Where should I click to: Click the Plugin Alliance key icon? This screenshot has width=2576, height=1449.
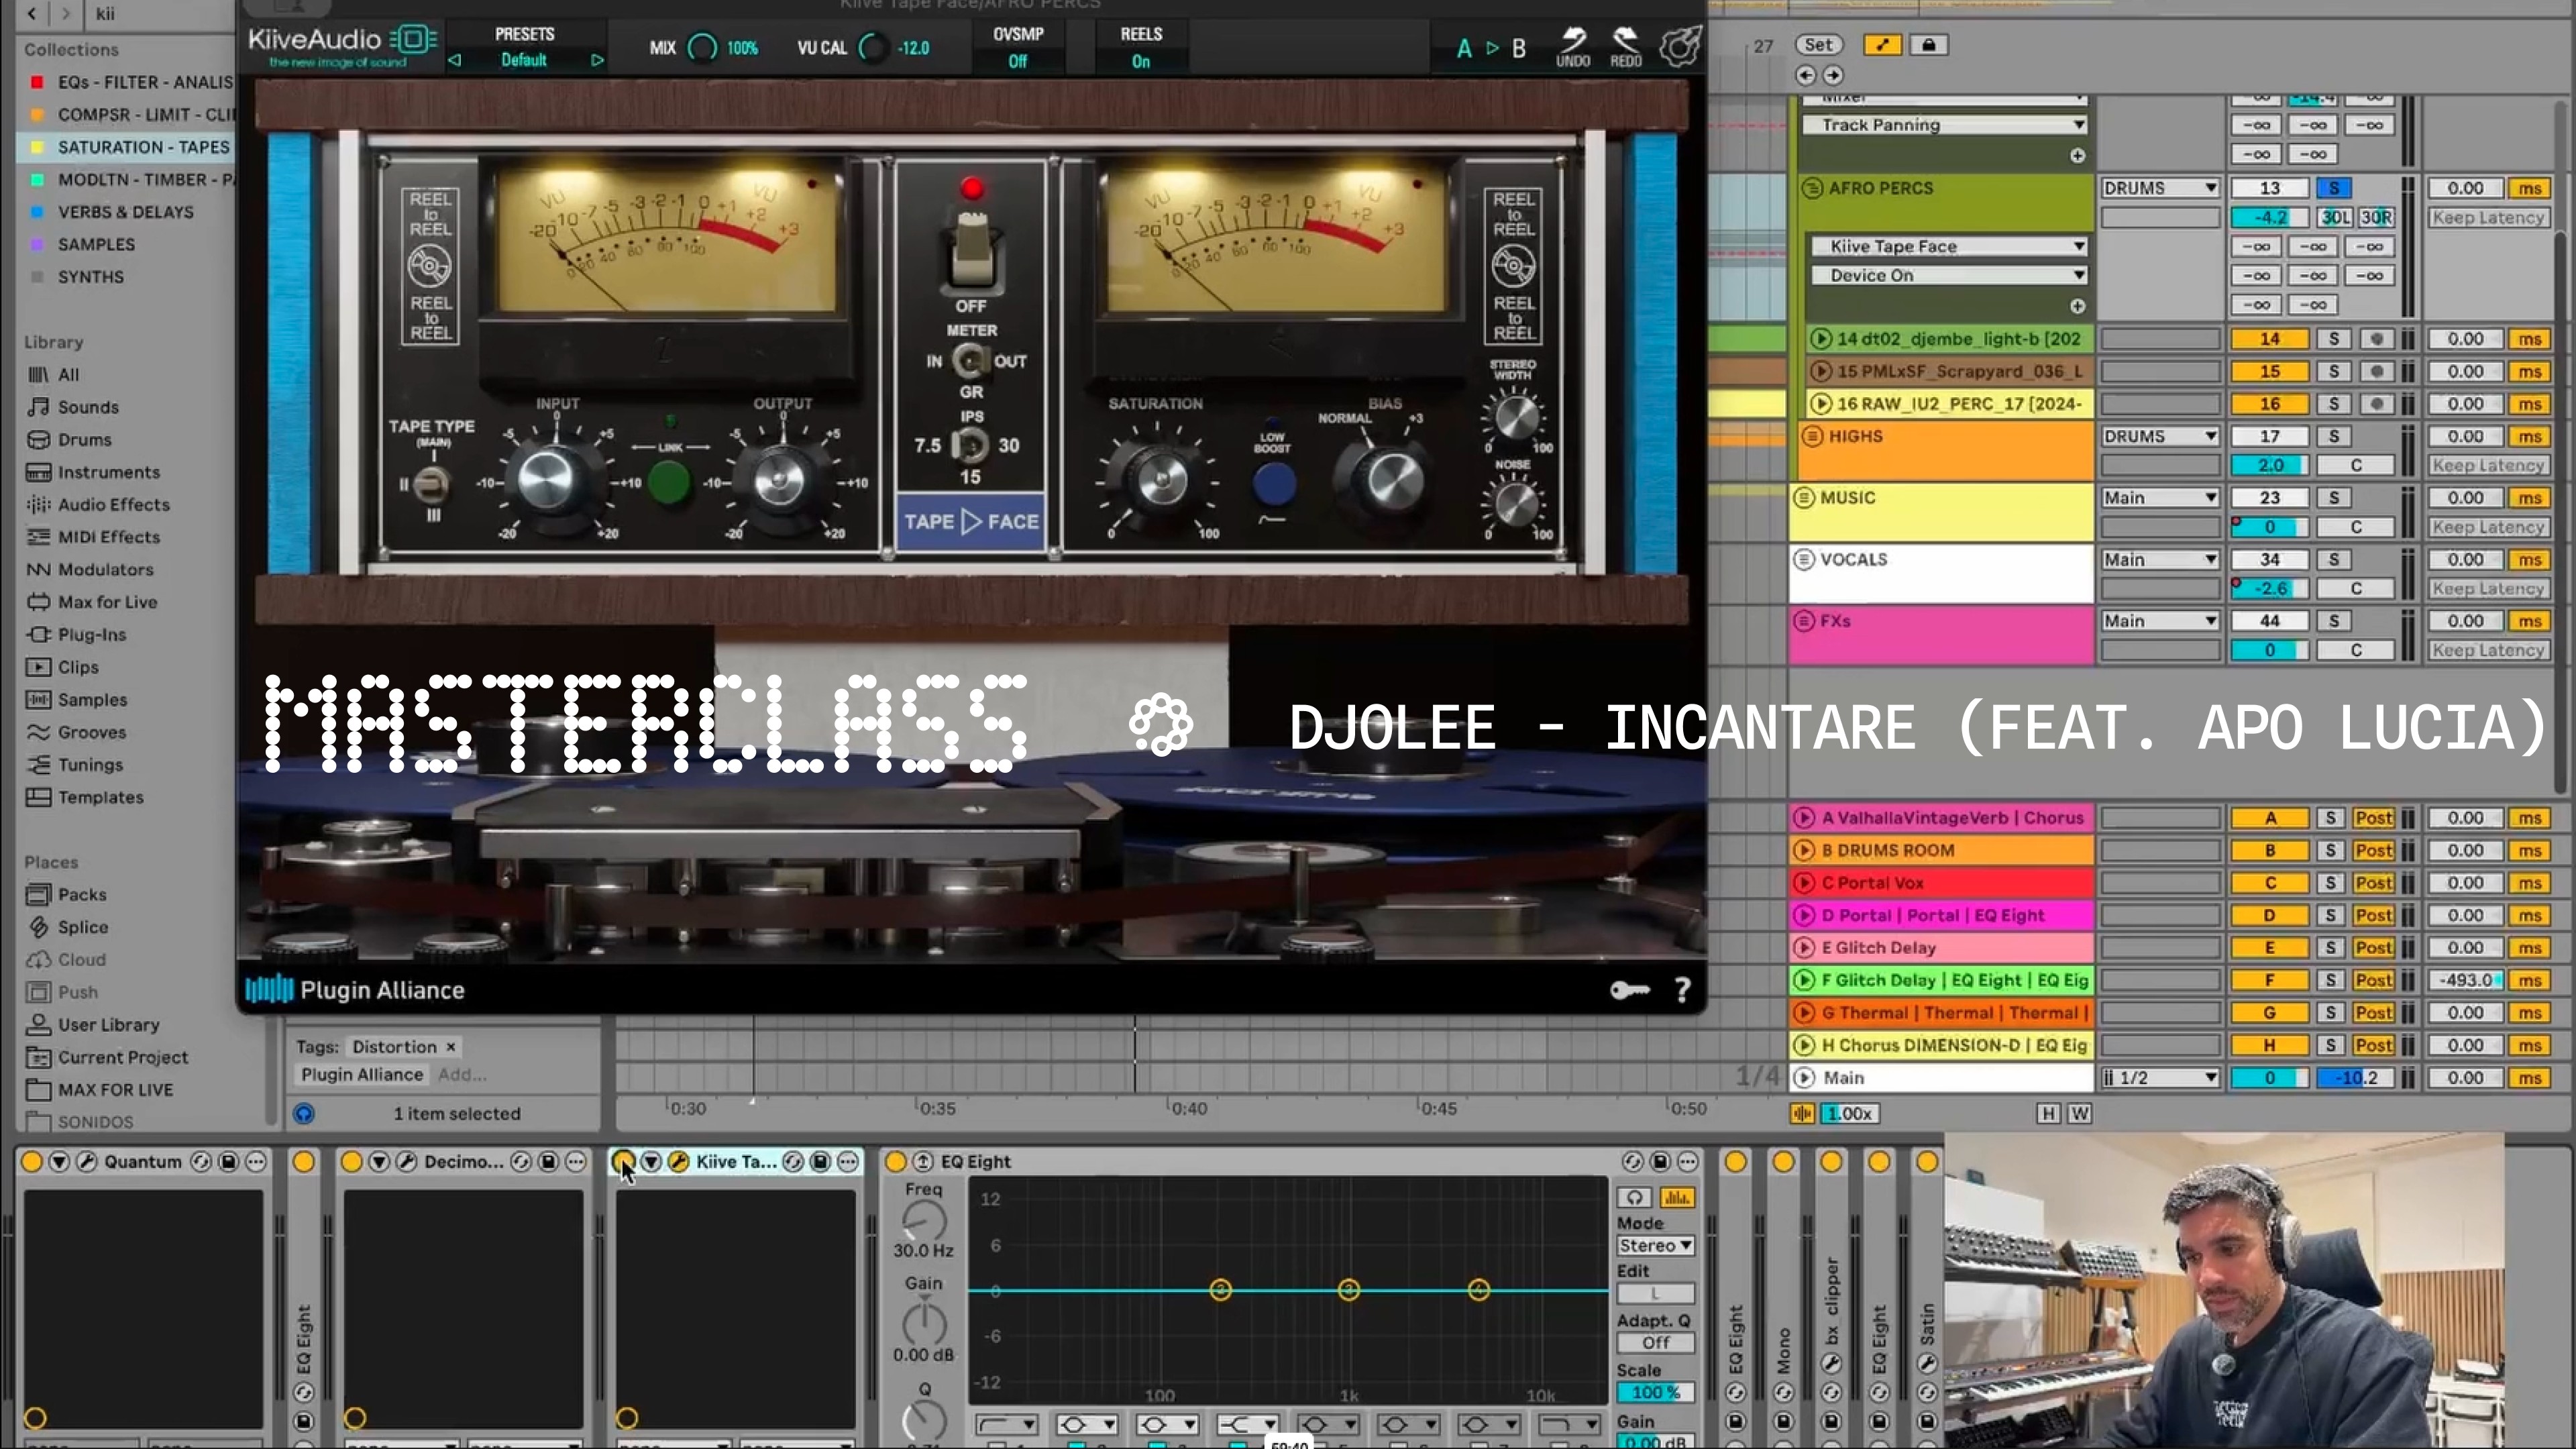[1630, 990]
